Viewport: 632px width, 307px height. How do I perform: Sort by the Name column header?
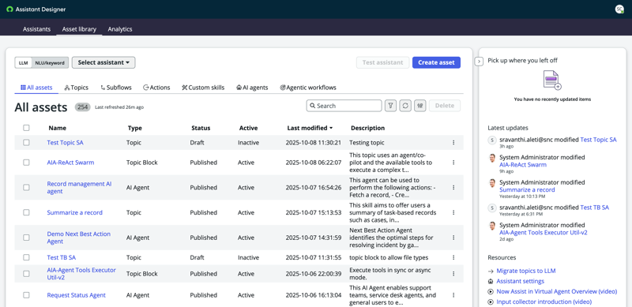pyautogui.click(x=57, y=128)
